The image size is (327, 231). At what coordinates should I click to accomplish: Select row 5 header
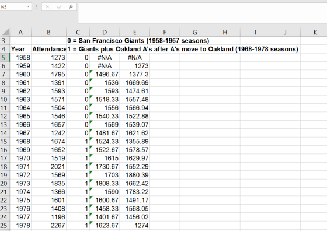5,58
